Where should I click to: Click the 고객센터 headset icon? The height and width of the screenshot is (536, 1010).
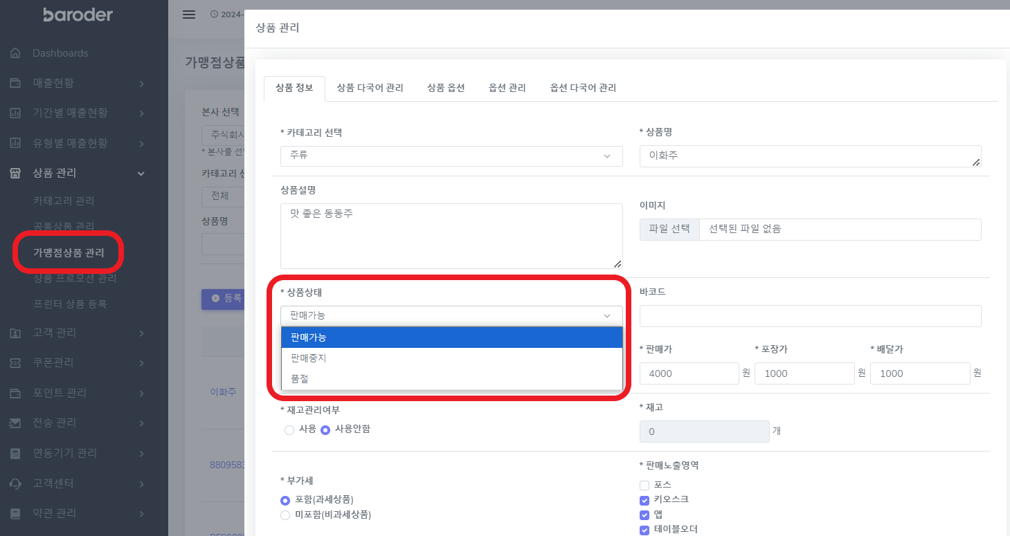click(15, 483)
